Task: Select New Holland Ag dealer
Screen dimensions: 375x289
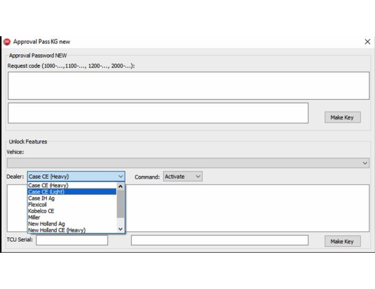Action: 72,224
